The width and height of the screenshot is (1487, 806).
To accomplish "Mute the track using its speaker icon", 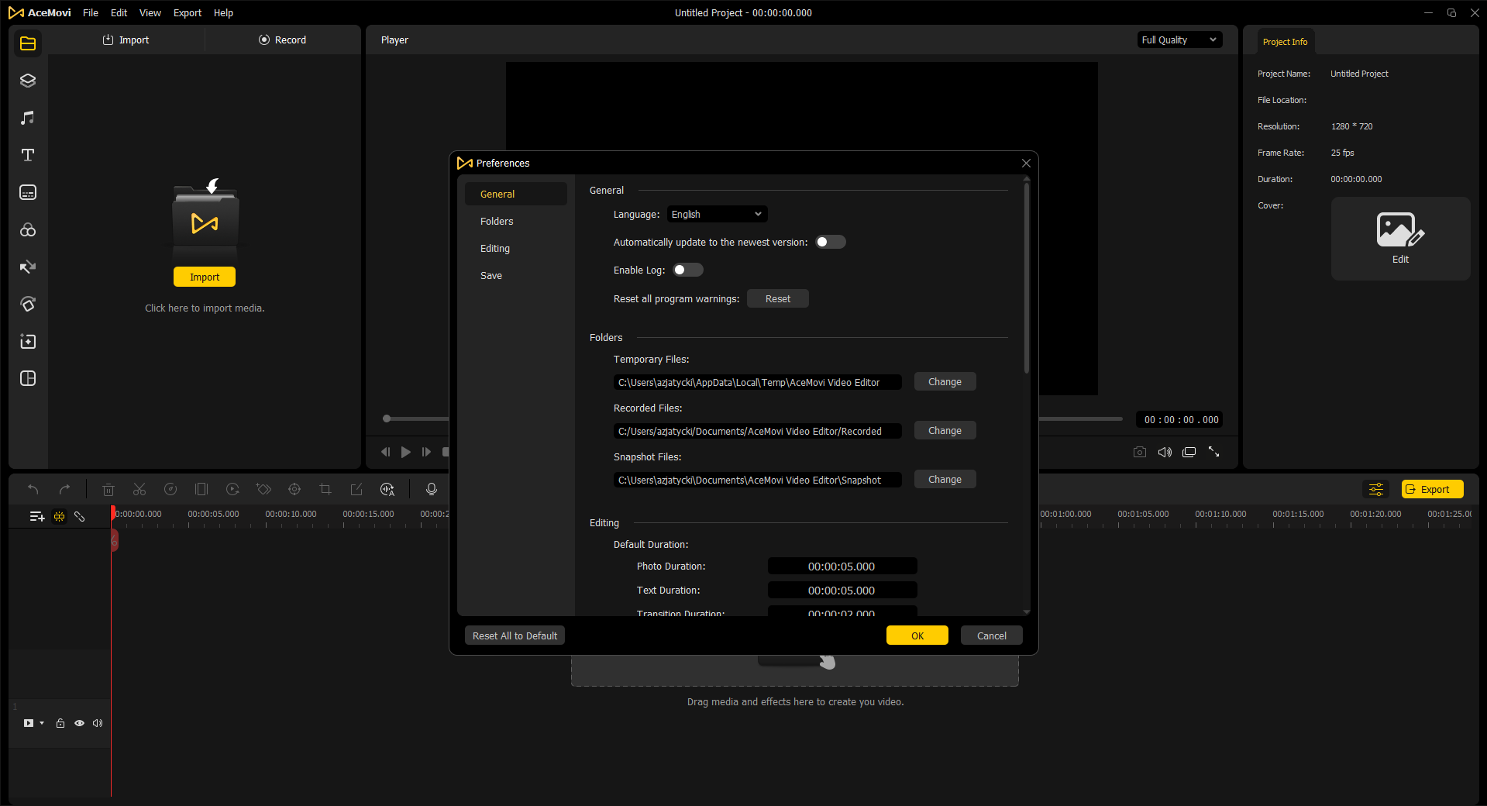I will (x=98, y=723).
